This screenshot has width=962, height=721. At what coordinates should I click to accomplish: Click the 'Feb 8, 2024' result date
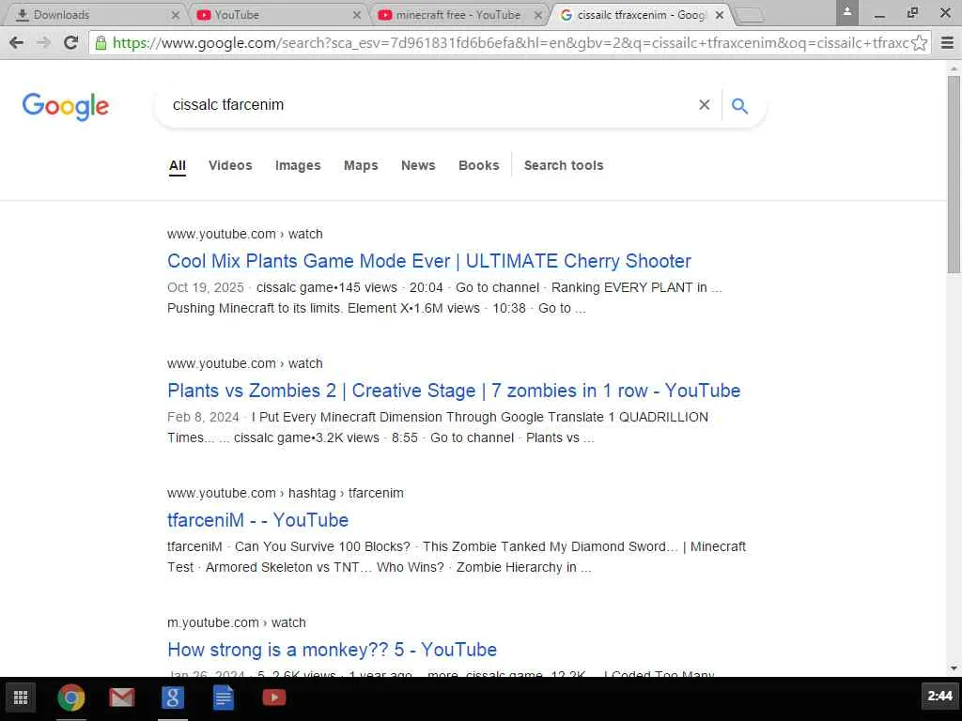[203, 417]
